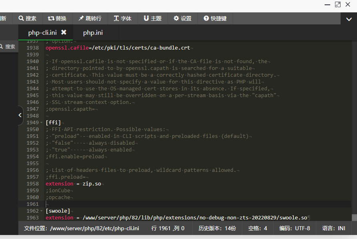Click line number 1958 in gutter
The height and width of the screenshot is (239, 357).
32,184
